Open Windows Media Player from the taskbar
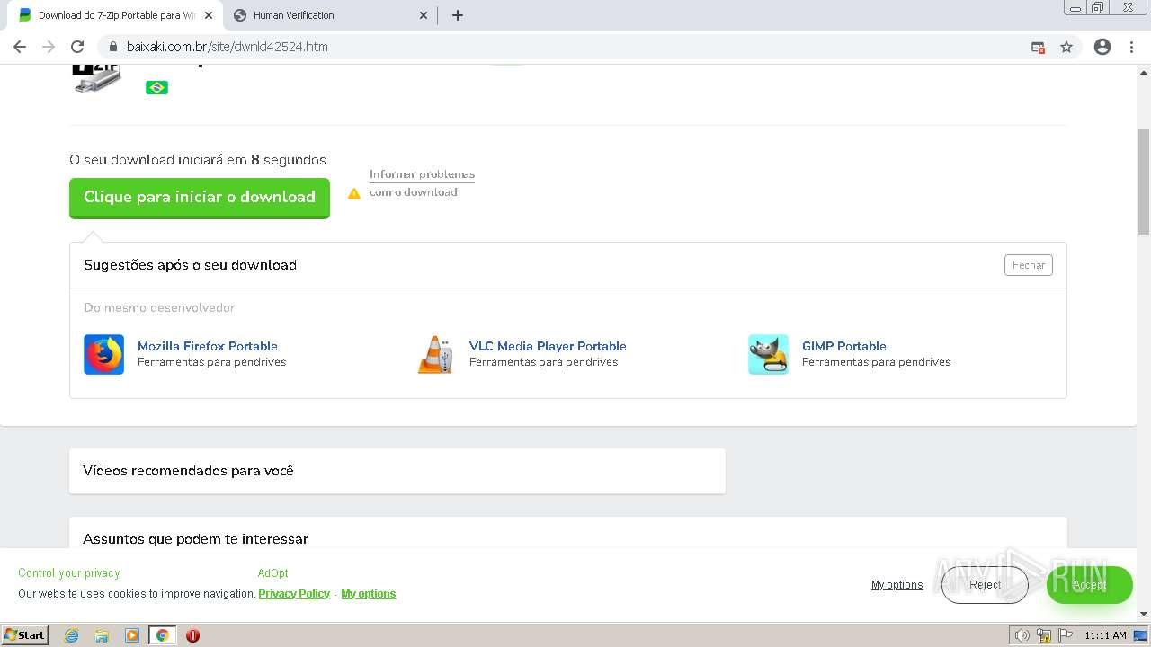Screen dimensions: 1151x647 132,635
